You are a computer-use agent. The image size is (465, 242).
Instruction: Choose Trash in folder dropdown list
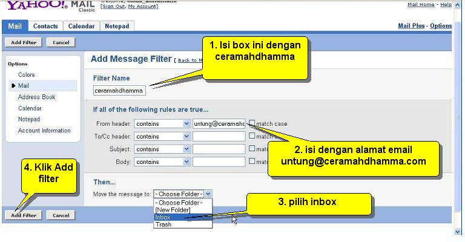163,224
